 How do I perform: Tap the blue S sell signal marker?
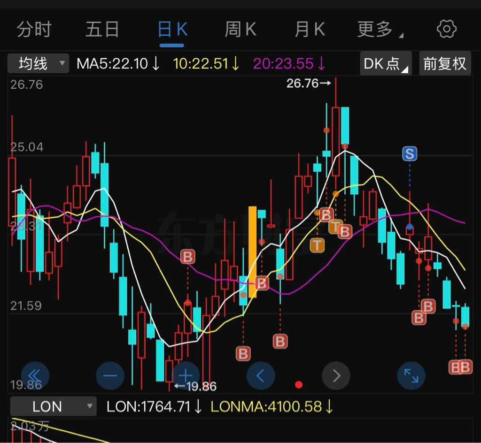(410, 154)
